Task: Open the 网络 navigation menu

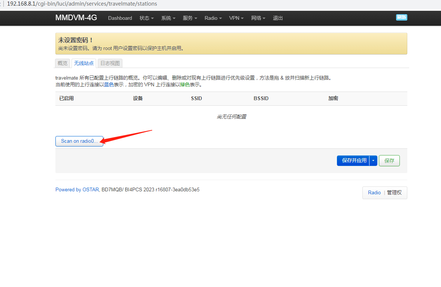Action: 258,18
